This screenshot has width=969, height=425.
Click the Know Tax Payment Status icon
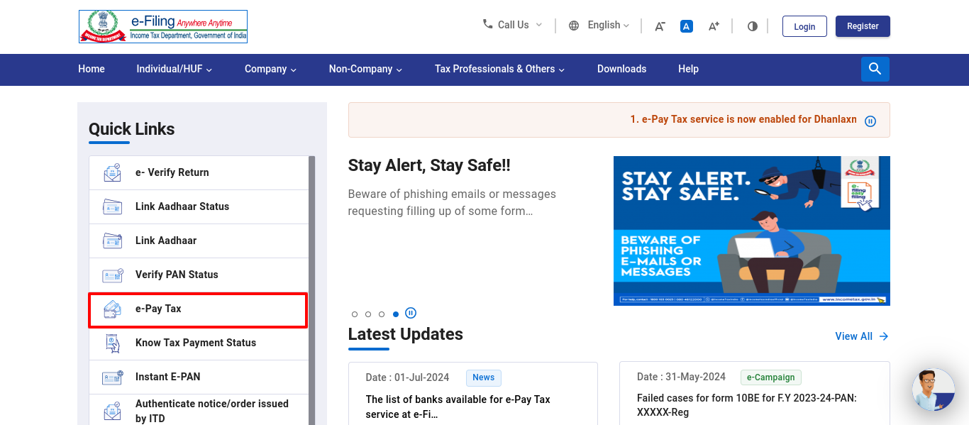pyautogui.click(x=112, y=343)
